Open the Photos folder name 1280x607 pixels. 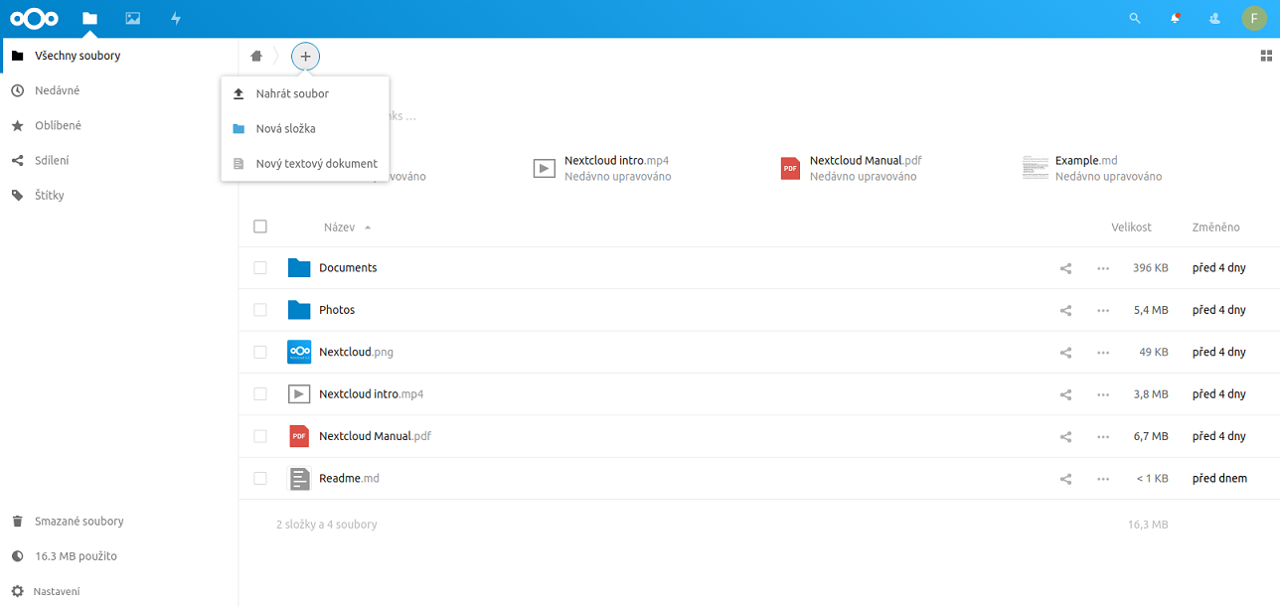tap(337, 310)
